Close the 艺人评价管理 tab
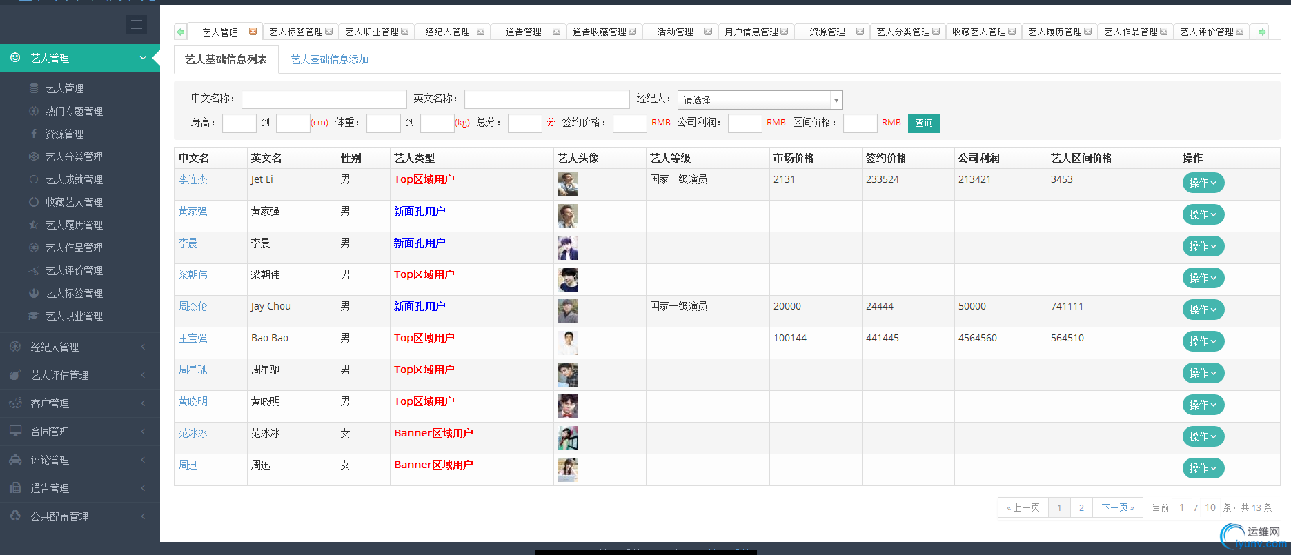The image size is (1291, 555). point(1240,32)
